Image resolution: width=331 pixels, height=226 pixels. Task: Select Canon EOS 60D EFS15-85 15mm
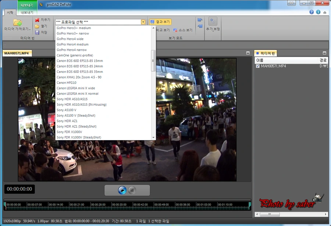[x=80, y=61]
